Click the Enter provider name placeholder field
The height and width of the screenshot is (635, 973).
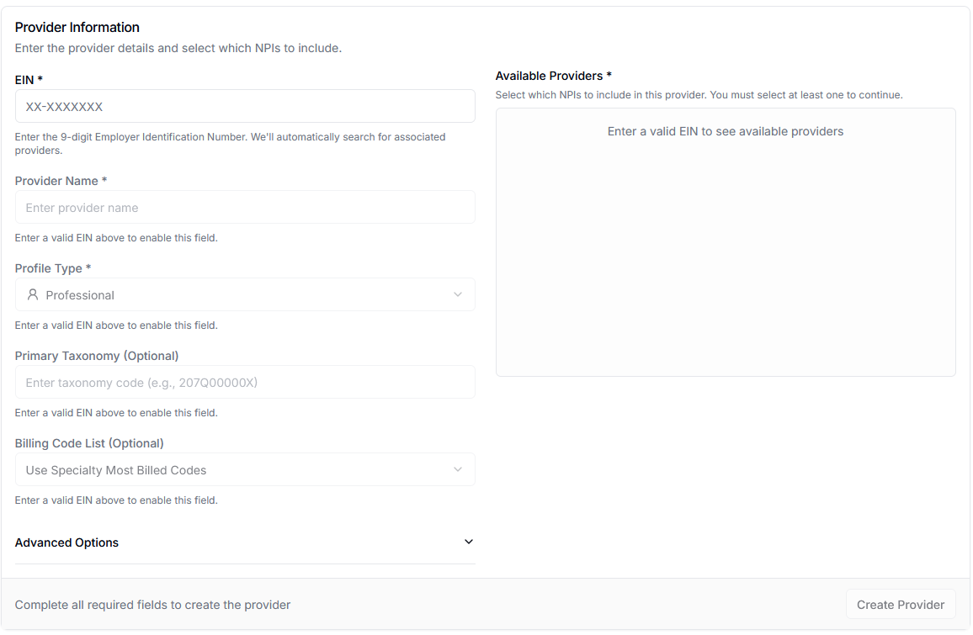pyautogui.click(x=245, y=207)
